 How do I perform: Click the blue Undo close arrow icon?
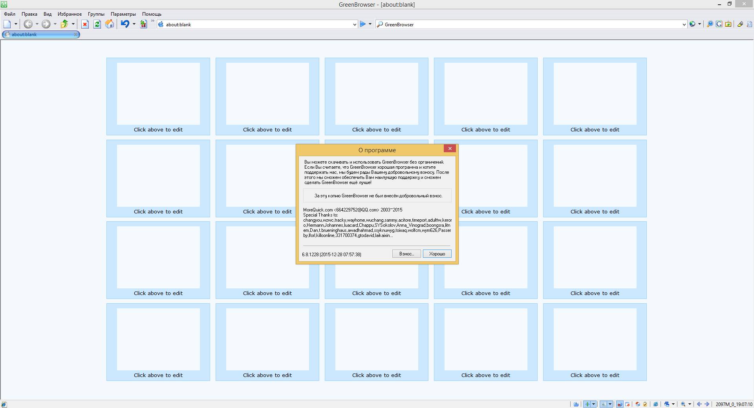[x=124, y=24]
